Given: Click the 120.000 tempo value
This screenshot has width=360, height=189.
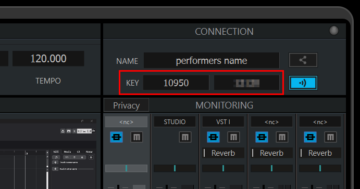Looking at the screenshot, I should click(x=48, y=59).
